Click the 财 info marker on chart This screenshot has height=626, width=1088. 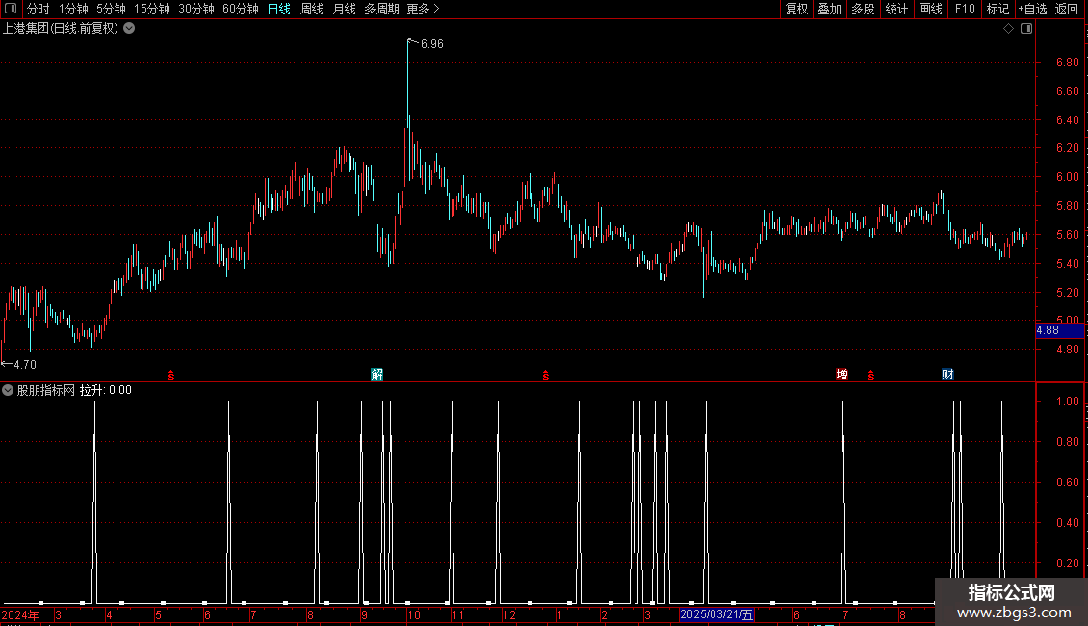click(x=947, y=375)
